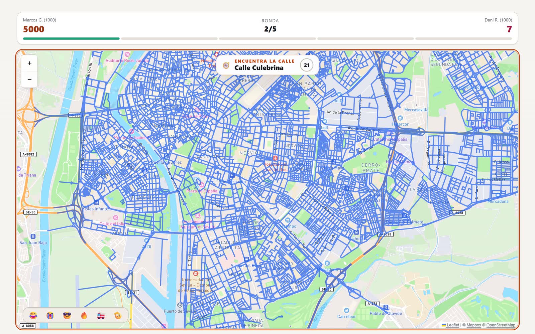The width and height of the screenshot is (535, 334).
Task: Open the Leaflet attribution link
Action: tap(453, 325)
